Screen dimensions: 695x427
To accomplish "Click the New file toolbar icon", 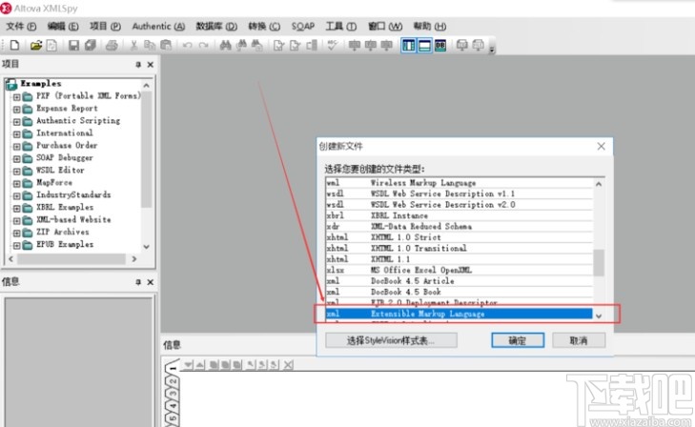I will [14, 45].
